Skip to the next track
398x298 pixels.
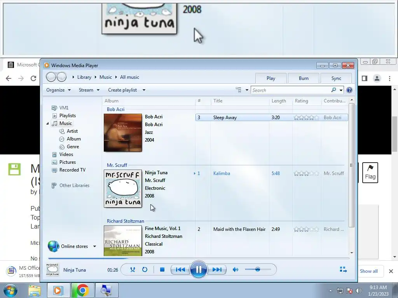[x=217, y=270]
